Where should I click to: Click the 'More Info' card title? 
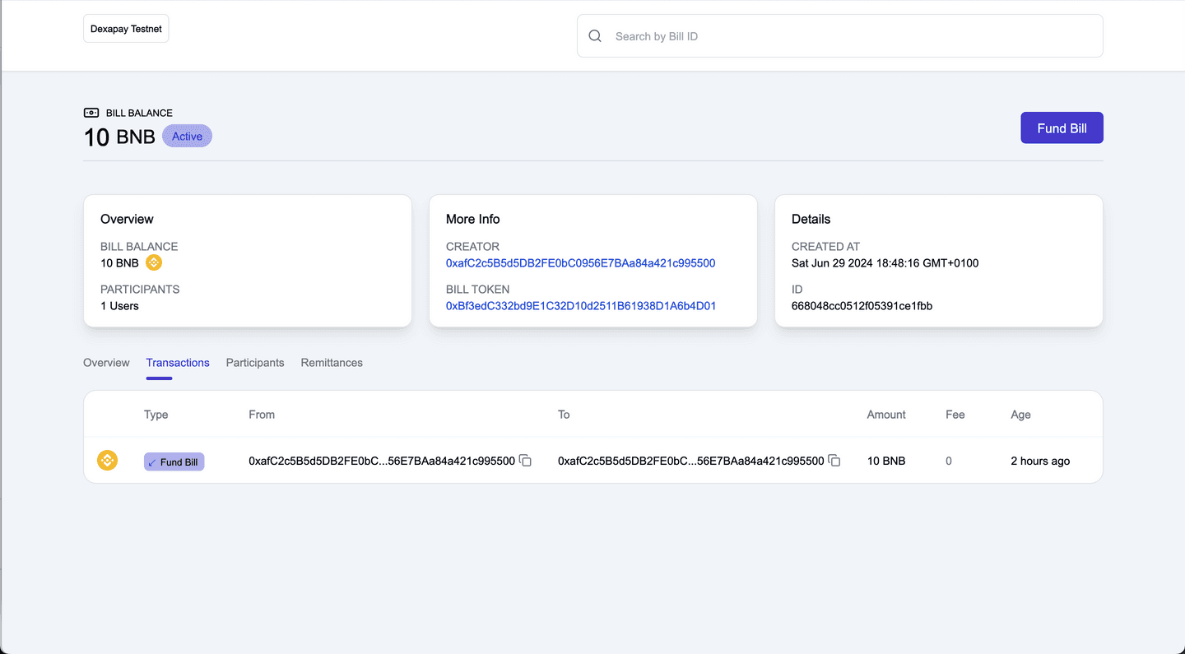tap(472, 219)
